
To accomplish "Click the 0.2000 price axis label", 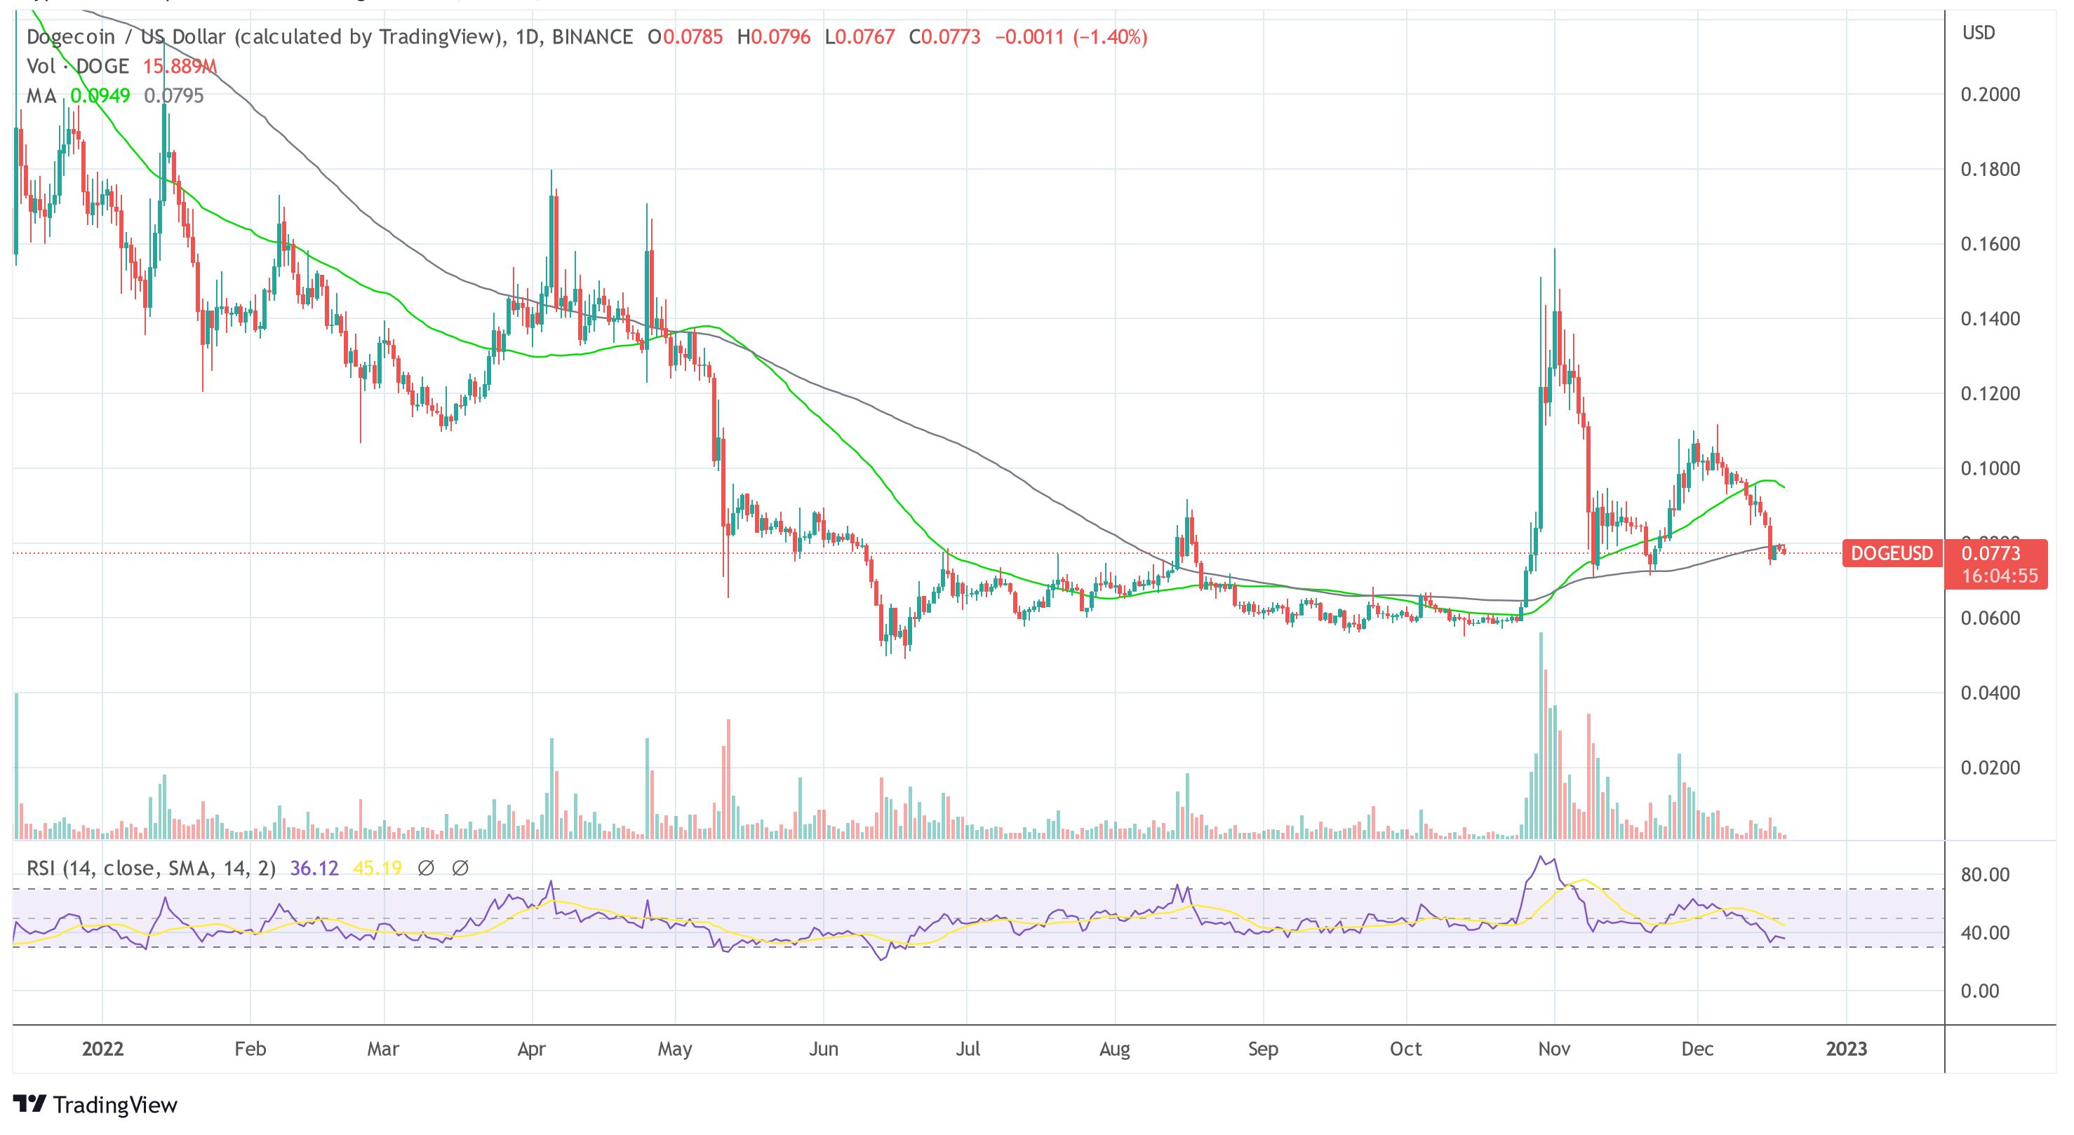I will pyautogui.click(x=1991, y=95).
